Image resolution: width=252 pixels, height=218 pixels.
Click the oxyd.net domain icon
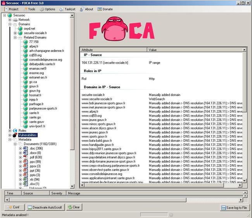(21, 29)
